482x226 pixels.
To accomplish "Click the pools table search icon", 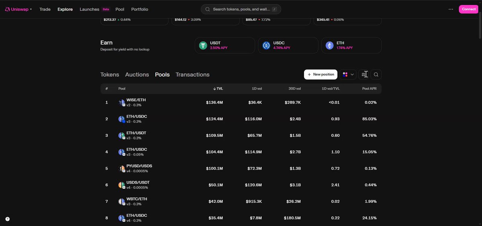I will (x=376, y=74).
